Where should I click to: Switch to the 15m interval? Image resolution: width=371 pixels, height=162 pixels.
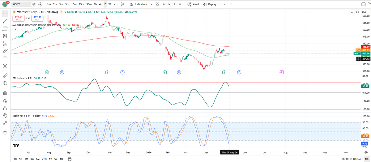[81, 4]
